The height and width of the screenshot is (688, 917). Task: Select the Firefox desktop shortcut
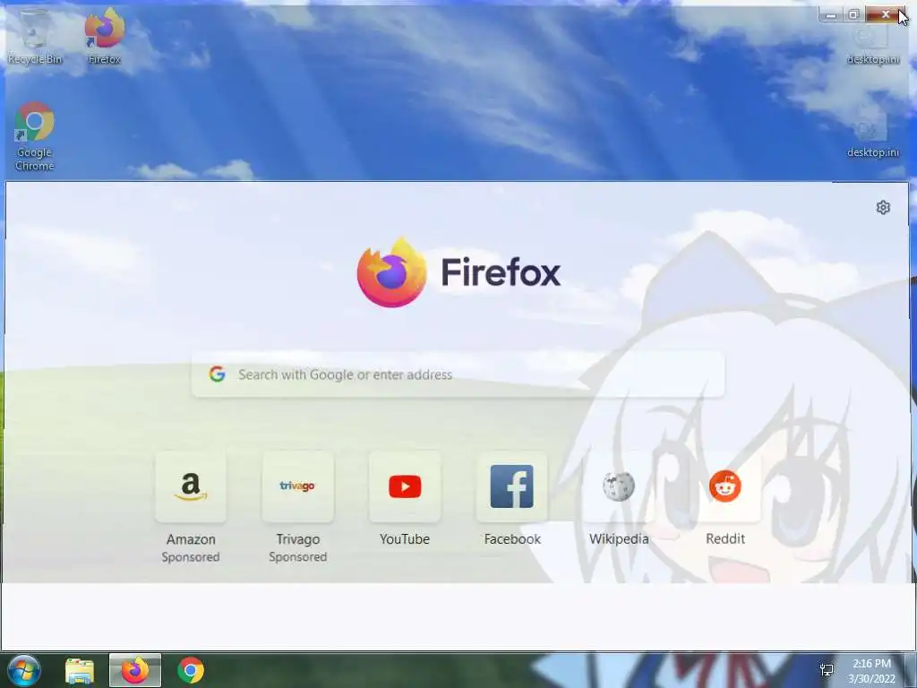click(105, 36)
